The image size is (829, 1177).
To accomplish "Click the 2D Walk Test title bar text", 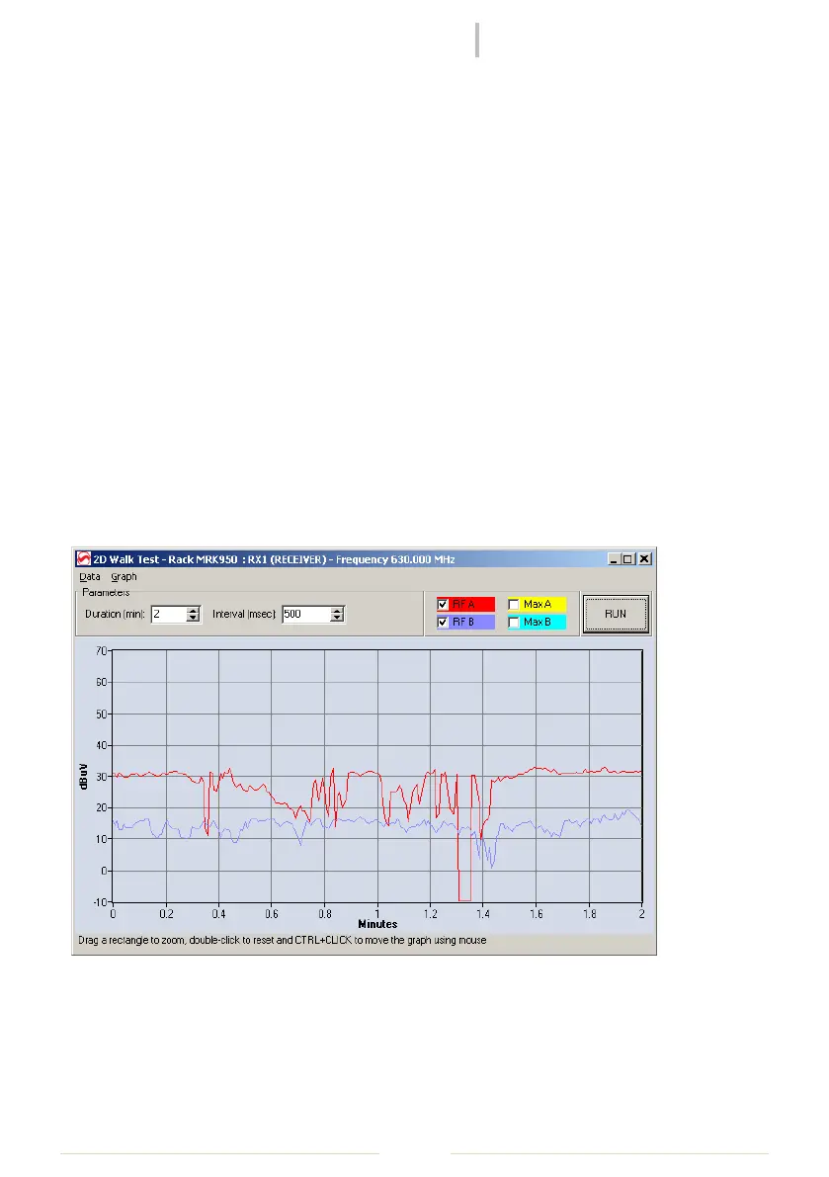I will (274, 559).
